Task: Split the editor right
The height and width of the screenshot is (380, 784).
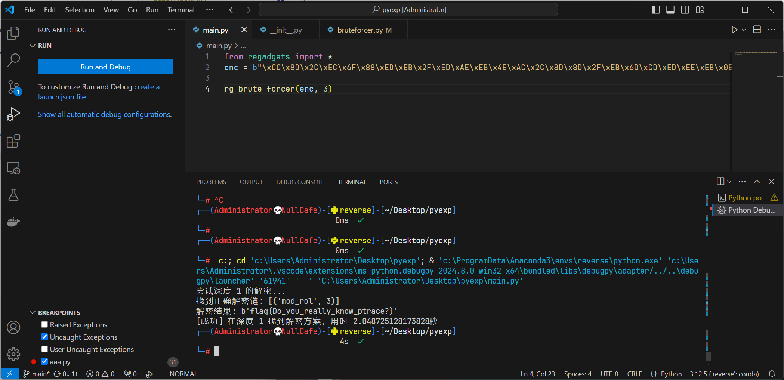Action: (x=757, y=30)
